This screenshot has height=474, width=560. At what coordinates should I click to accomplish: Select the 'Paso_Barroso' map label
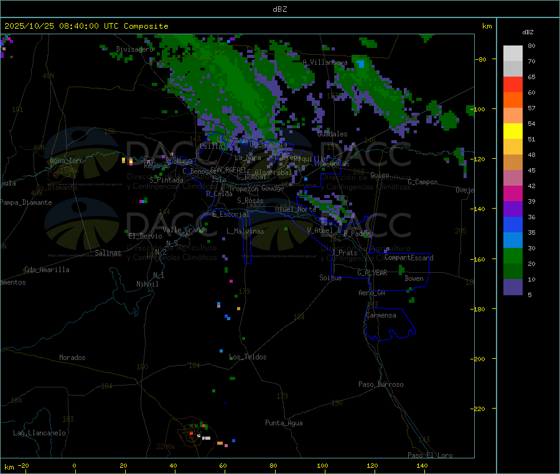pyautogui.click(x=381, y=385)
